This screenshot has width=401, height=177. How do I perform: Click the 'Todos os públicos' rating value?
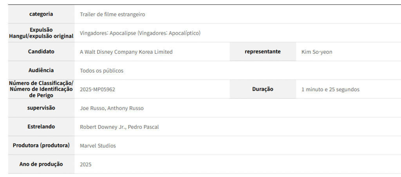pyautogui.click(x=101, y=71)
